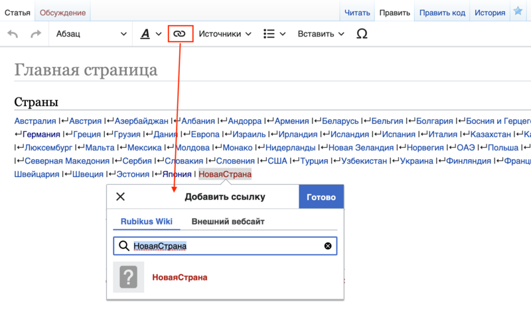Open the Вставить insert menu
The height and width of the screenshot is (334, 531).
pos(321,34)
